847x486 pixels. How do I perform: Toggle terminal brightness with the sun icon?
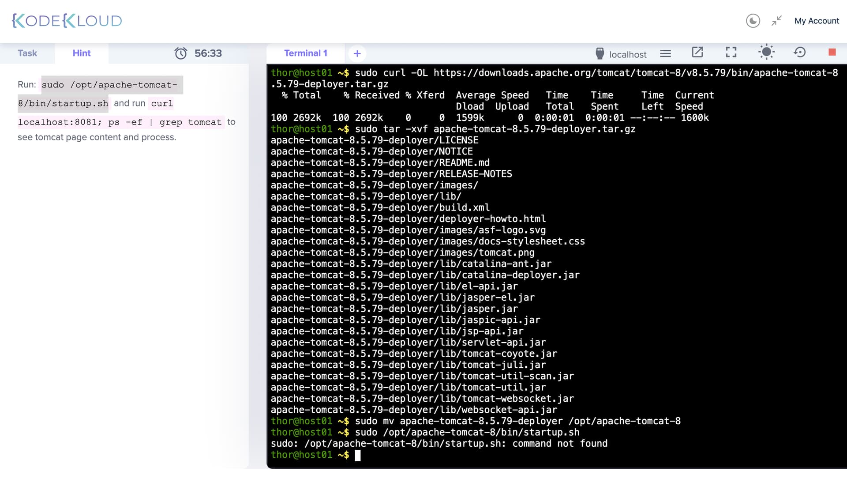[x=766, y=52]
